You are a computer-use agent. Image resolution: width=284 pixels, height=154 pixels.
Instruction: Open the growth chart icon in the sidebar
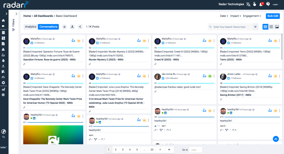[3, 89]
